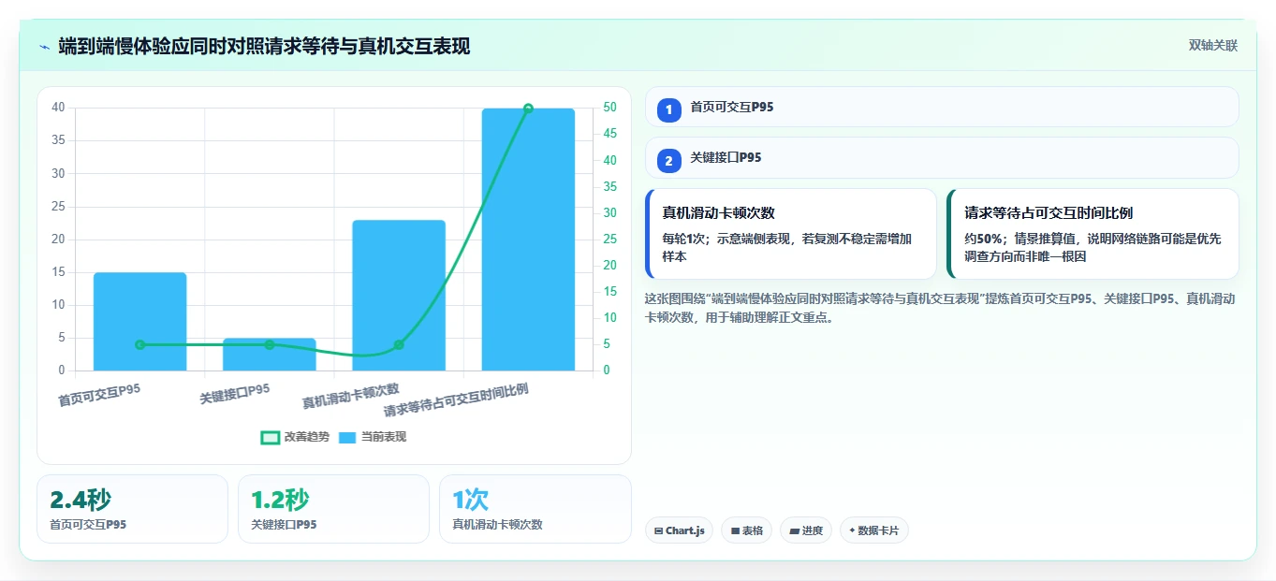The image size is (1276, 581).
Task: Click the sparkle icon in 数据卡片 tag
Action: click(852, 530)
